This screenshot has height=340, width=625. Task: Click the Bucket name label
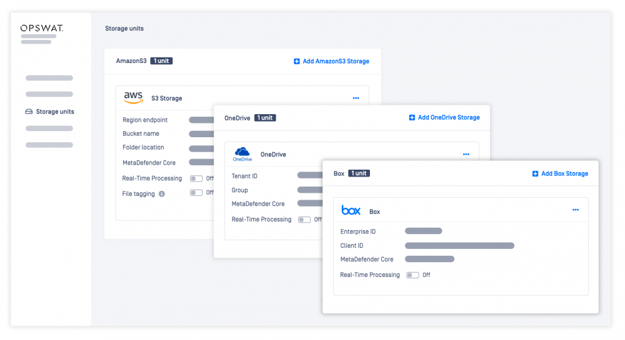141,134
